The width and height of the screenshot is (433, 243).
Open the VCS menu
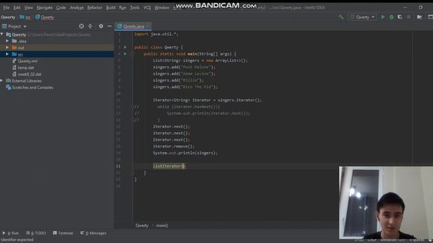pos(147,7)
